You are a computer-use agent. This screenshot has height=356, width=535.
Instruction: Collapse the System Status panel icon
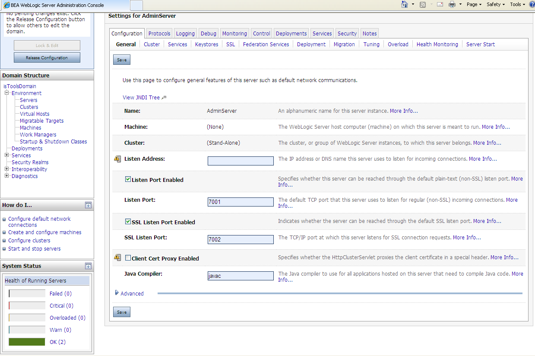[88, 266]
